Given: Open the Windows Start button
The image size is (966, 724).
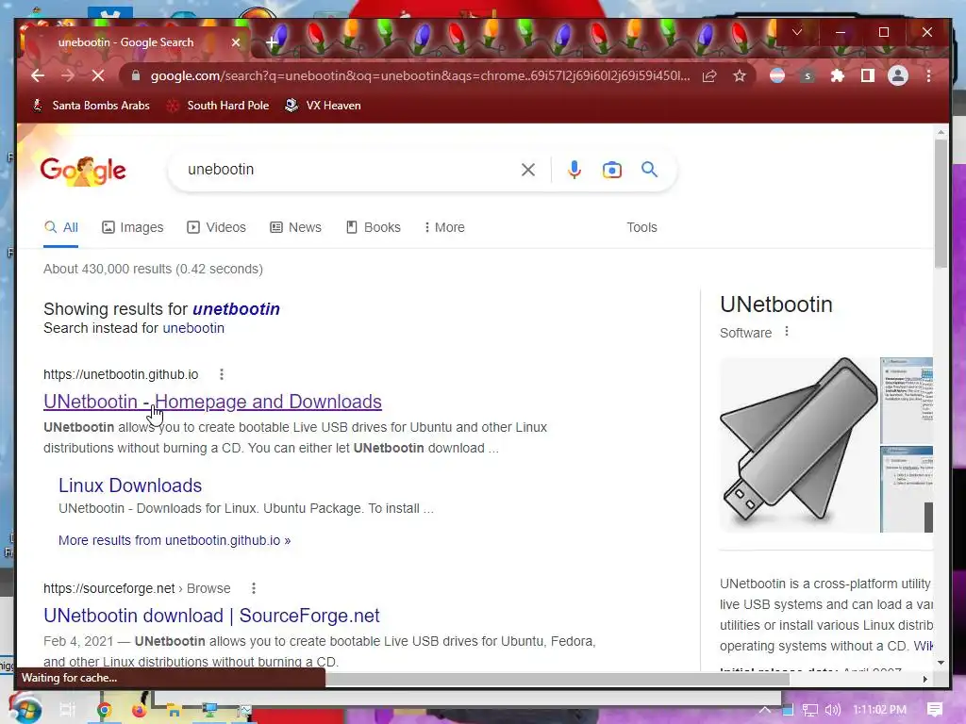Looking at the screenshot, I should pos(25,709).
